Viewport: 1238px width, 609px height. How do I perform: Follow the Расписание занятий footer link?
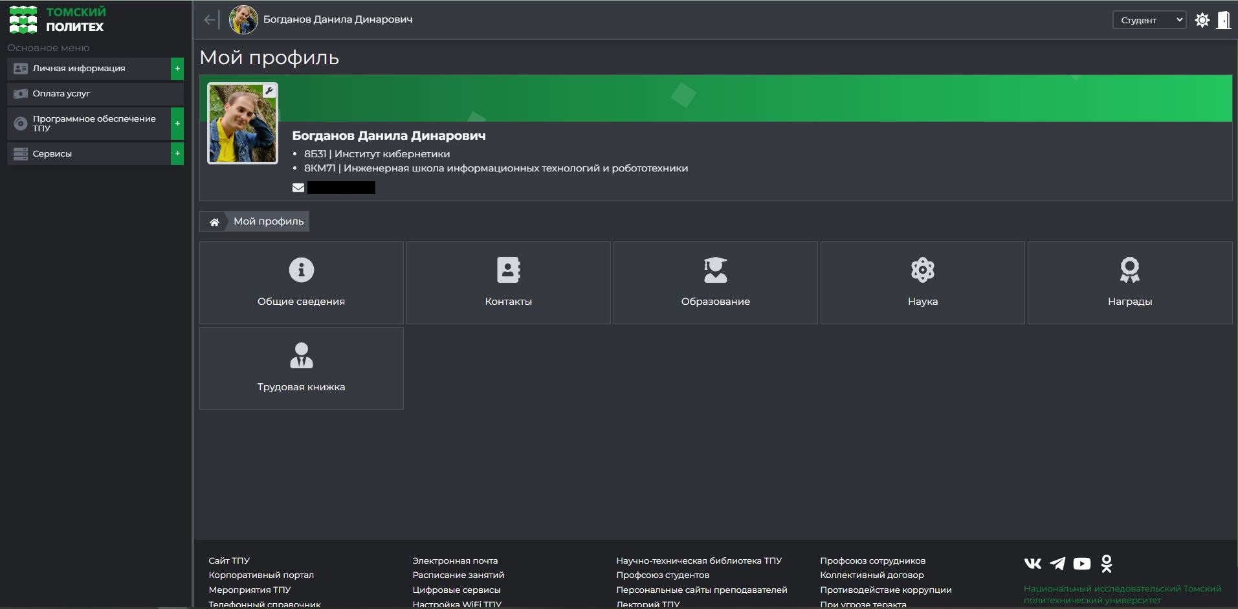point(458,575)
